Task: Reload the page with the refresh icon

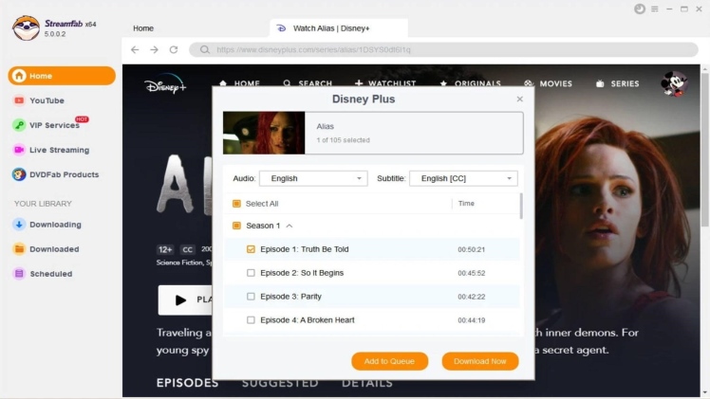Action: coord(173,49)
